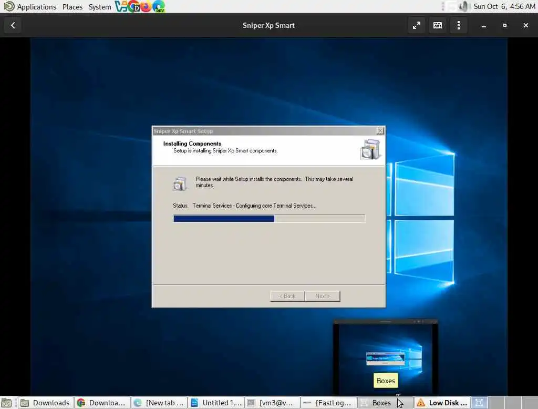Launch Edge Dev from the top panel
The image size is (538, 409).
tap(159, 6)
